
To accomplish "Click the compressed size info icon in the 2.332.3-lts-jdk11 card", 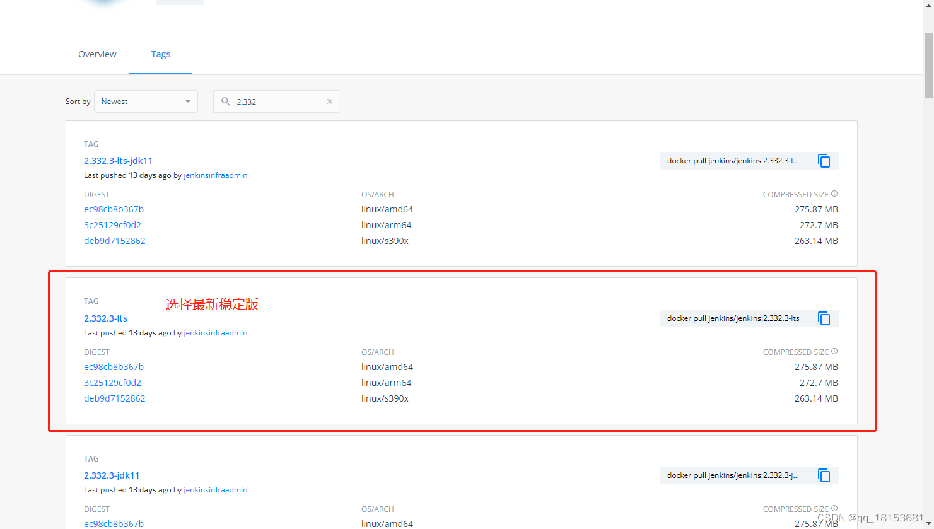I will coord(834,194).
